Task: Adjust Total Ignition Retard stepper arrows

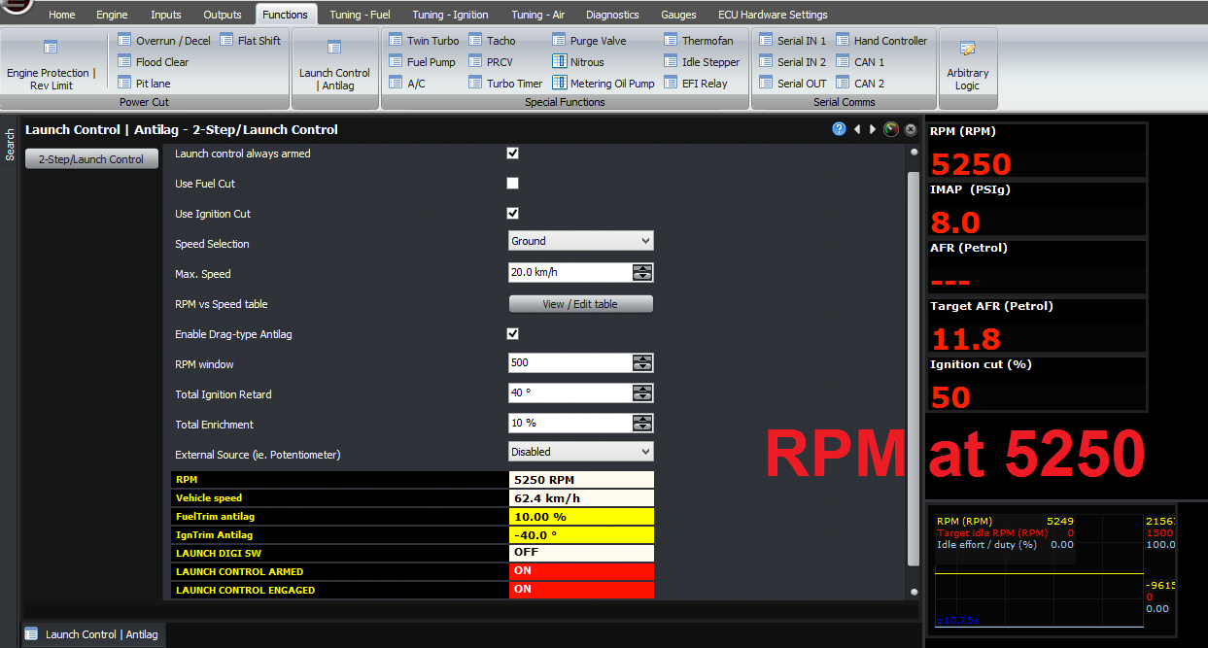Action: tap(642, 393)
